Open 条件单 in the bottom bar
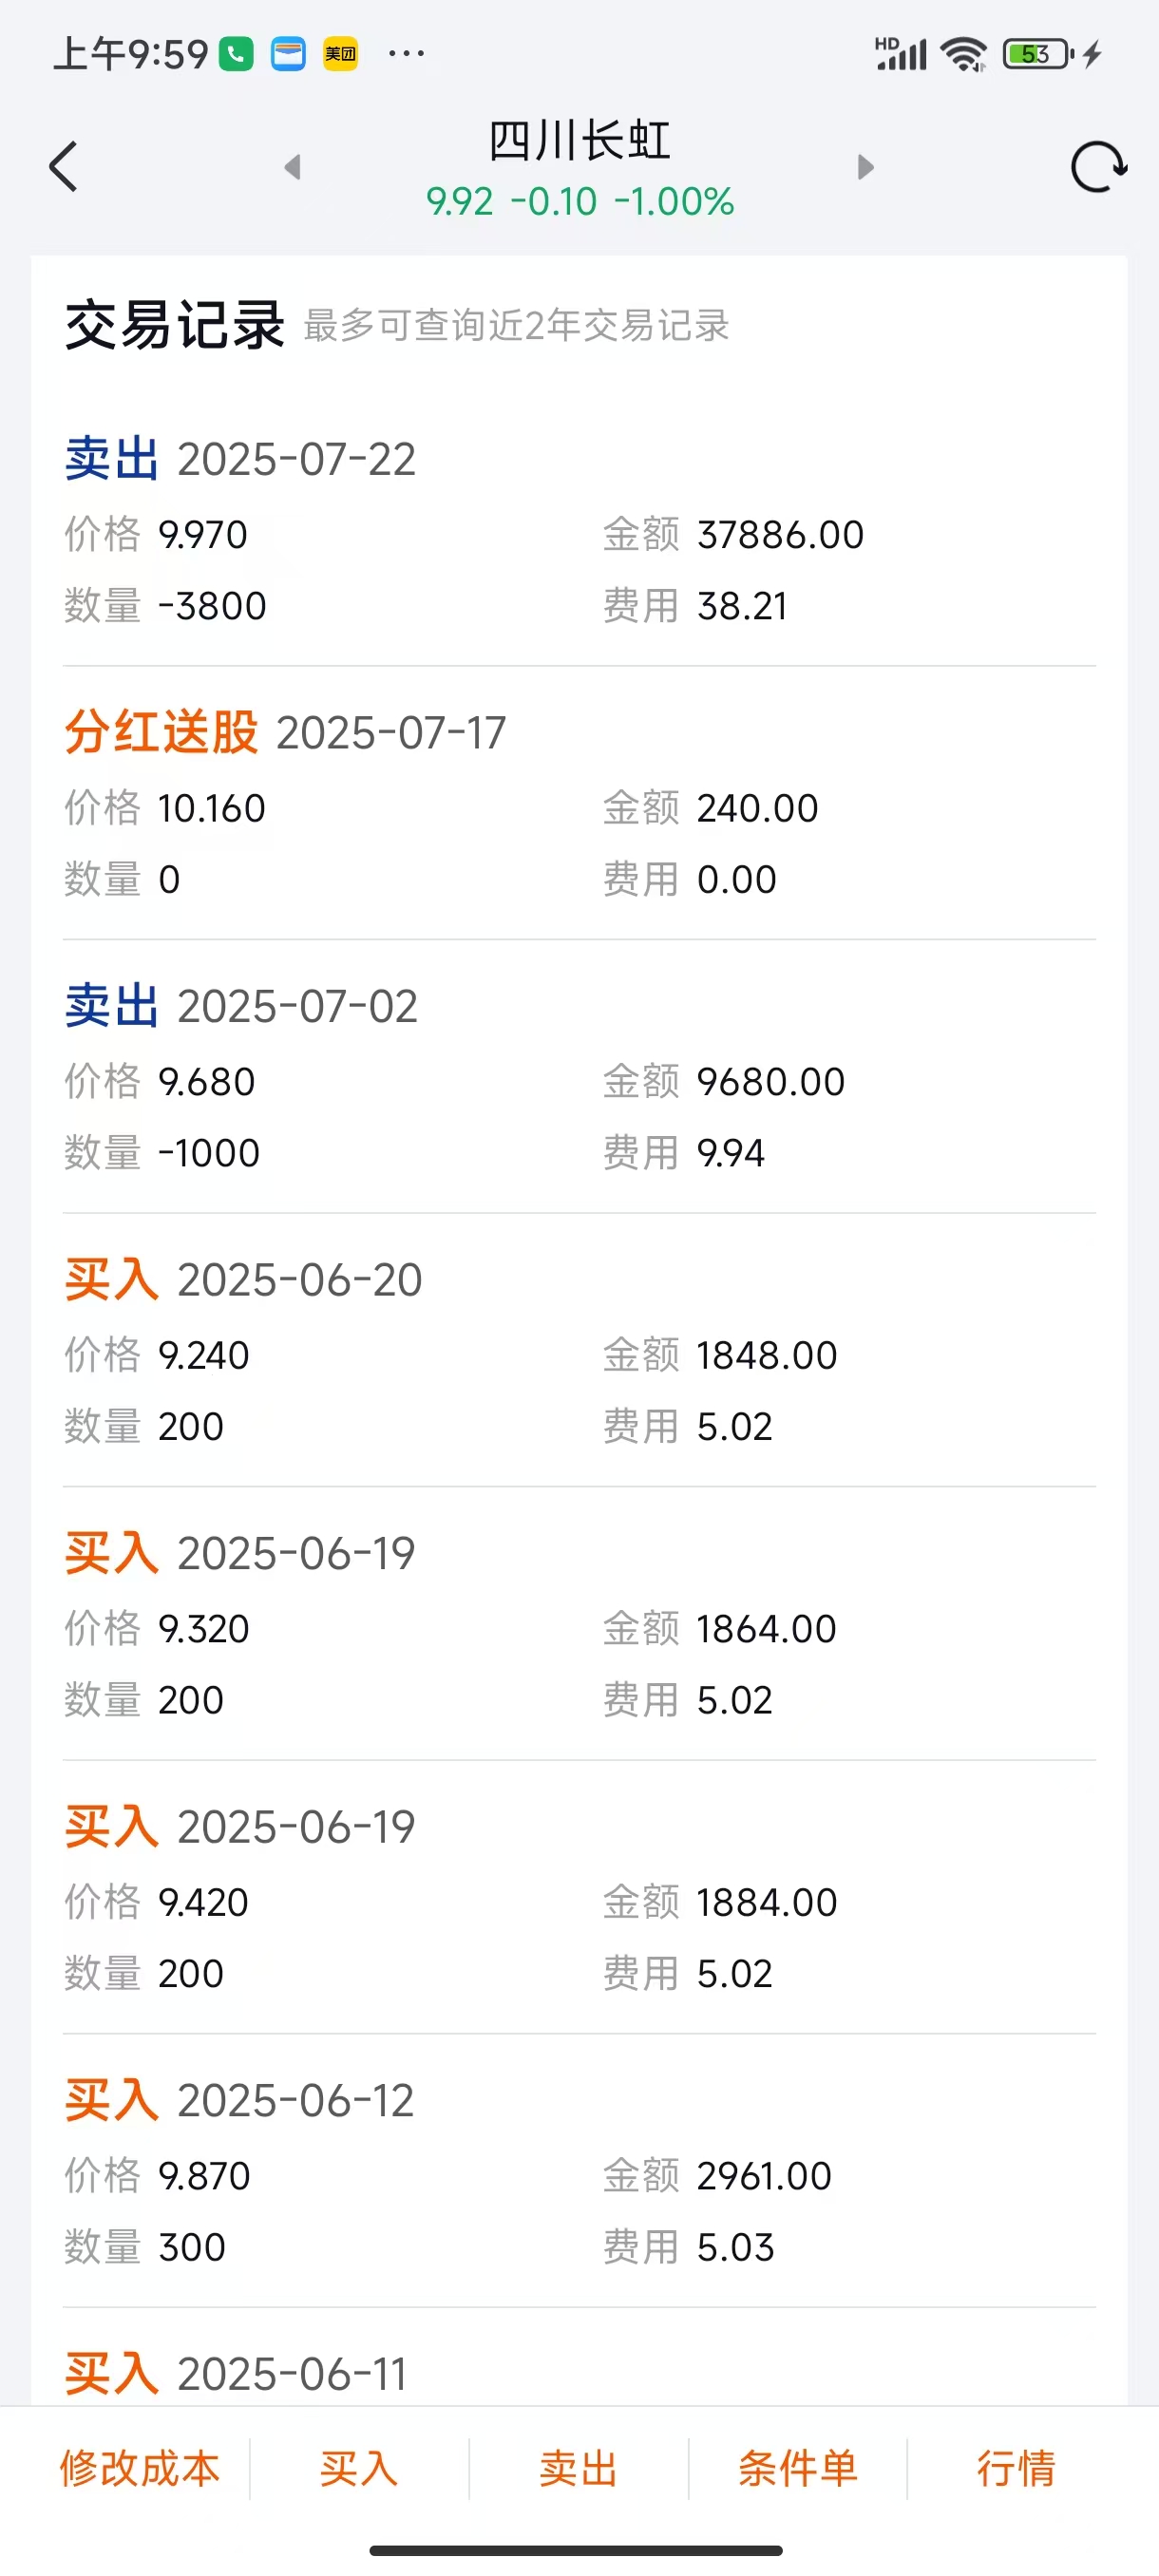Image resolution: width=1159 pixels, height=2576 pixels. click(x=798, y=2468)
